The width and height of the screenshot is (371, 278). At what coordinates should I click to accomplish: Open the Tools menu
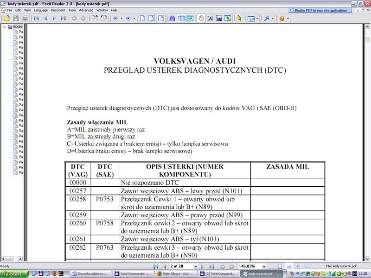tap(72, 10)
